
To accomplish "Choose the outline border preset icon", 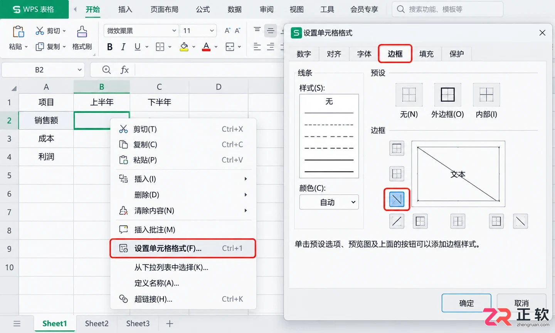I will click(x=447, y=94).
